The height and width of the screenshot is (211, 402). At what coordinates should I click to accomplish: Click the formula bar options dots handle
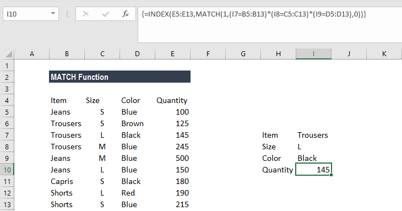(67, 14)
